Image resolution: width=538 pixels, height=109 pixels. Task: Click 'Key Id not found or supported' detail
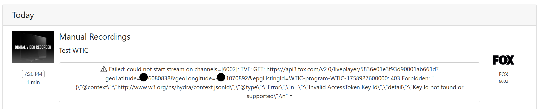pos(438,87)
